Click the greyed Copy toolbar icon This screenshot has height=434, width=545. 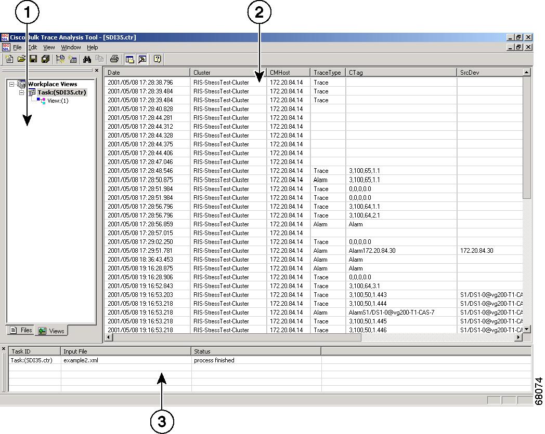(99, 59)
